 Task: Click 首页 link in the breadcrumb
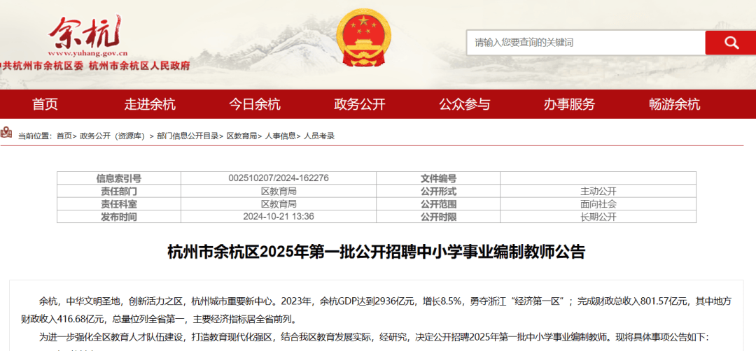tap(64, 136)
